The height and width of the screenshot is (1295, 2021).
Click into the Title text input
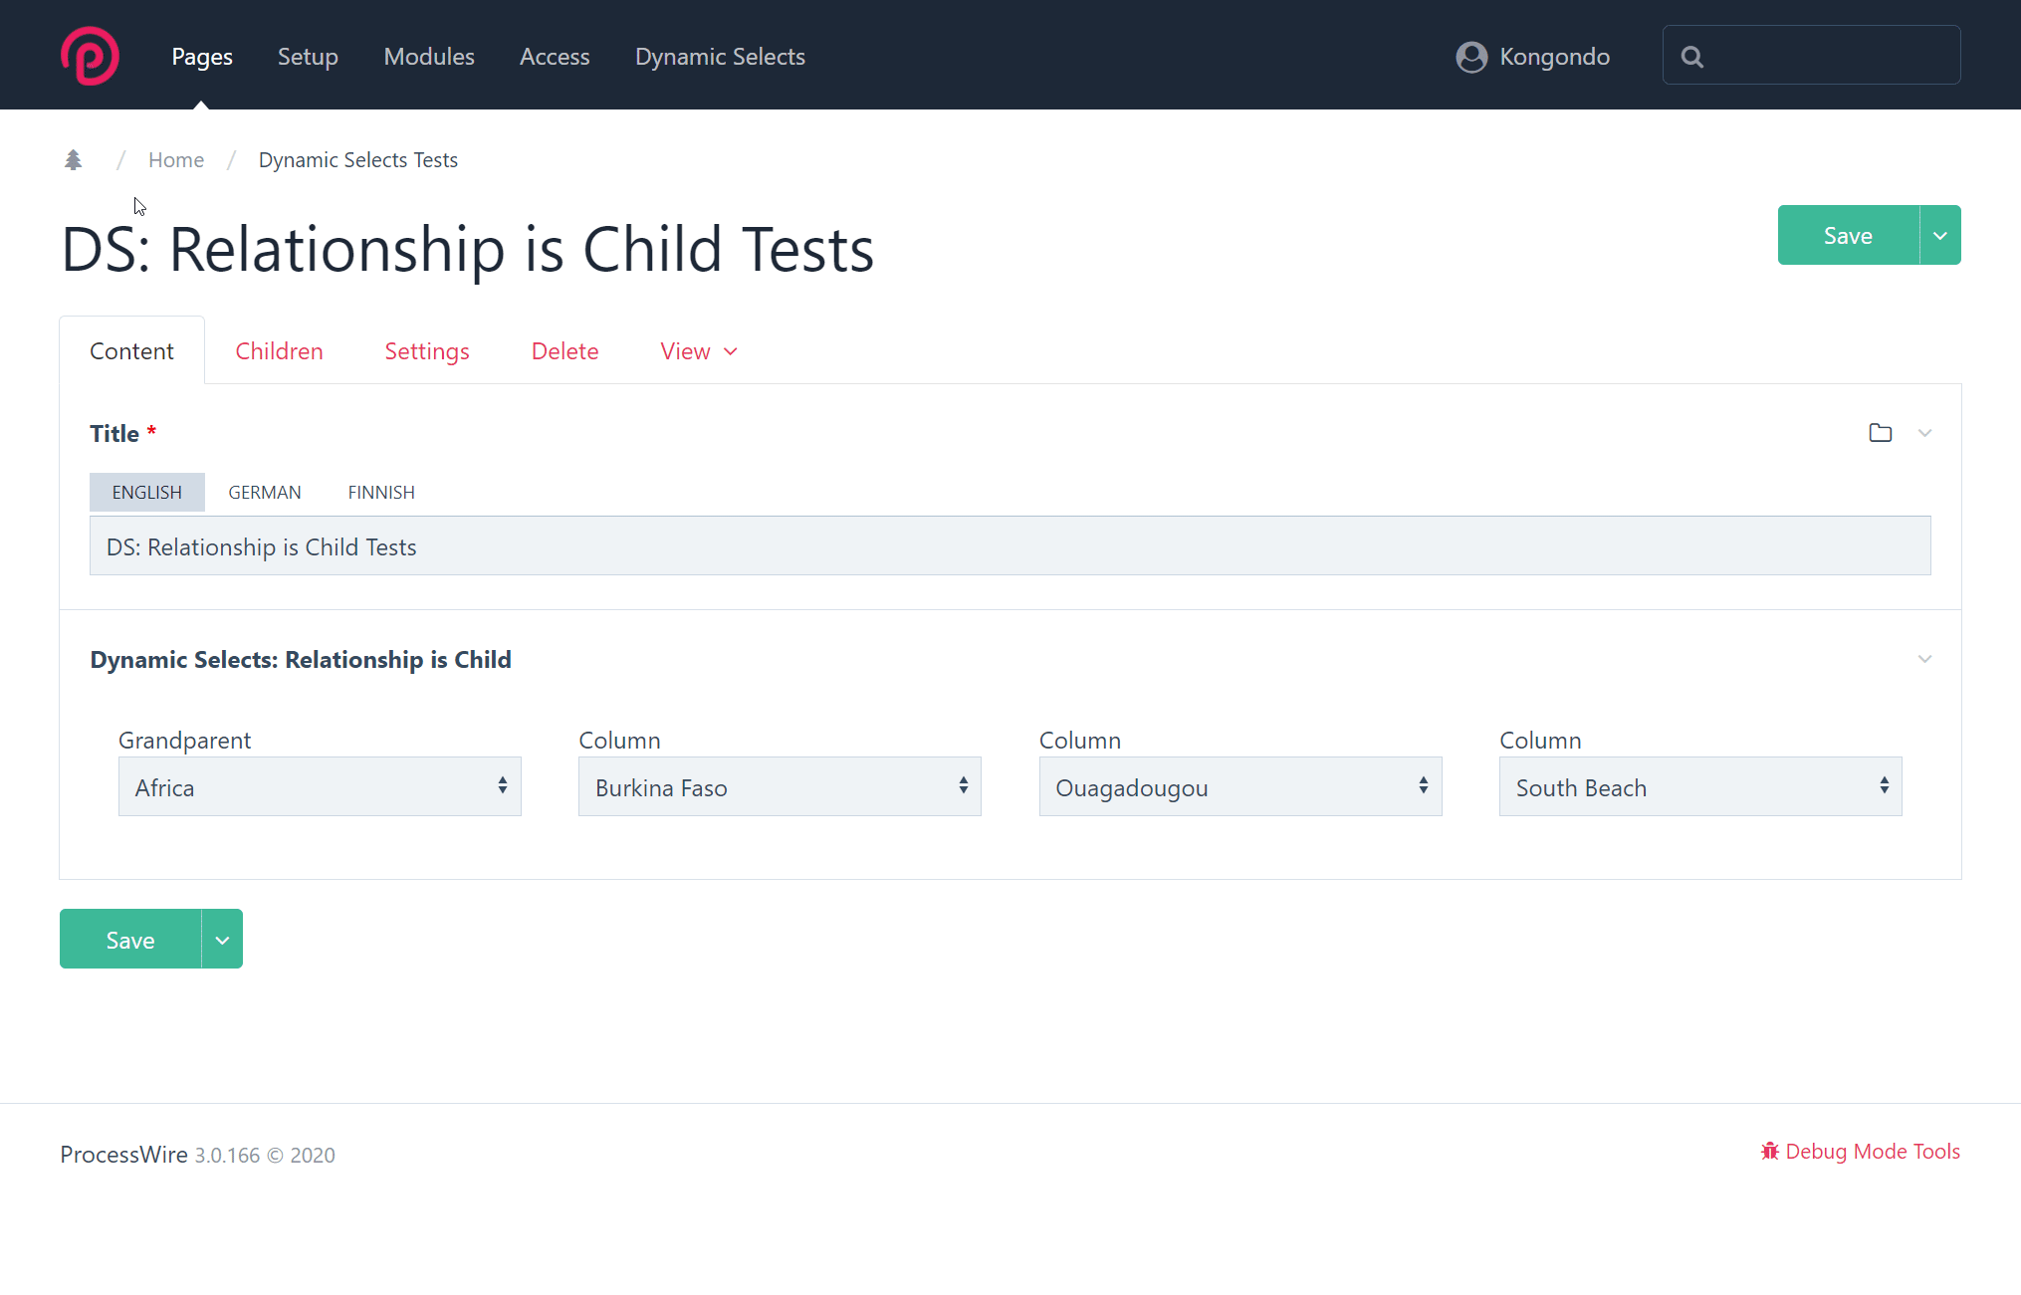(1010, 545)
